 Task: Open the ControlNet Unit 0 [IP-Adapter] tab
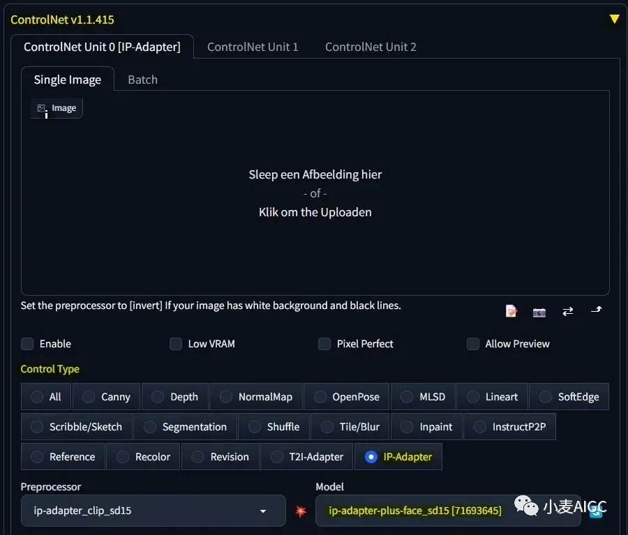pyautogui.click(x=102, y=47)
